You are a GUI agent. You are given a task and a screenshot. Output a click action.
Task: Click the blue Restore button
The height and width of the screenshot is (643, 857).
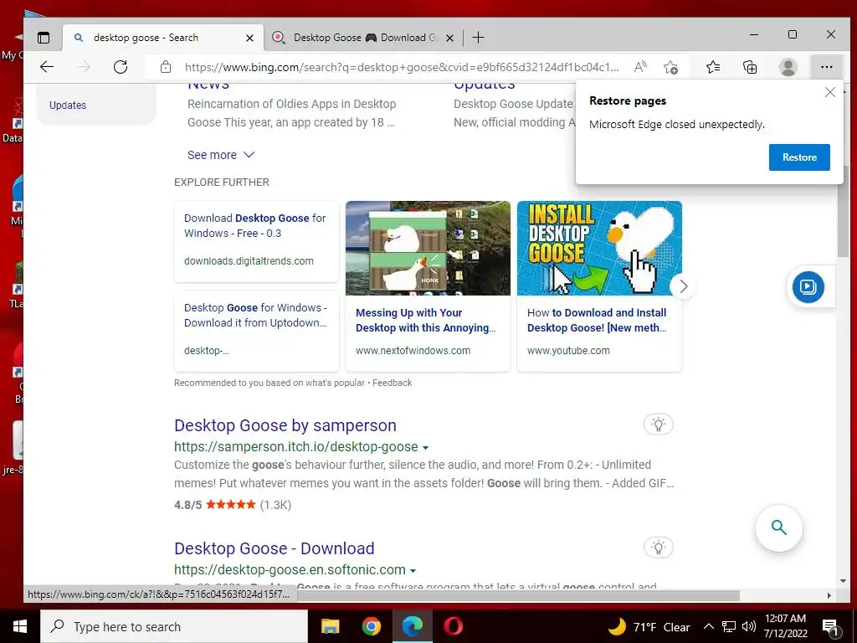(x=799, y=157)
